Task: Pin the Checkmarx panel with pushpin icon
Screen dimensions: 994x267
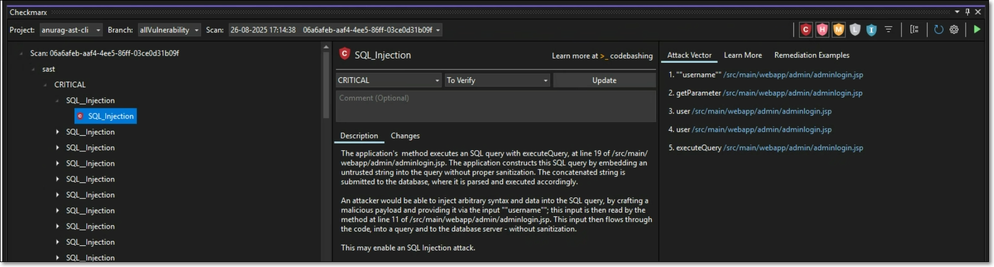Action: [967, 12]
